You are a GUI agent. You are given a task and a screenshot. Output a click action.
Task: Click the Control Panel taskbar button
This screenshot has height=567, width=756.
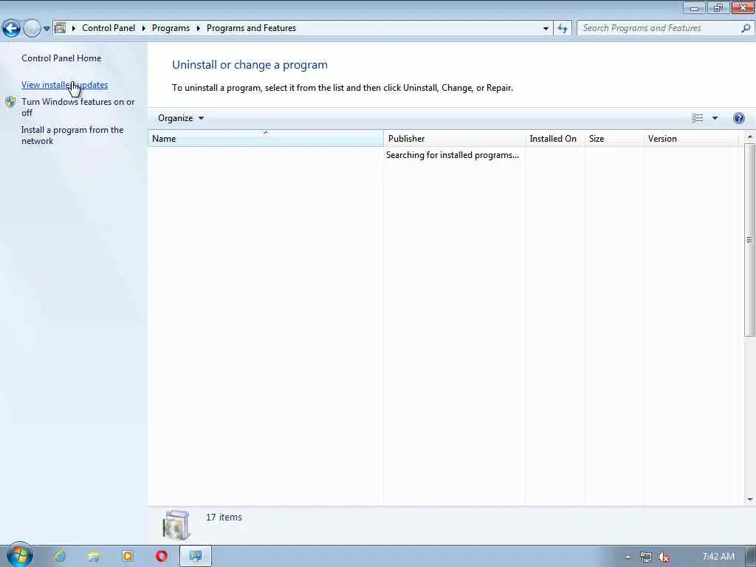click(x=195, y=557)
